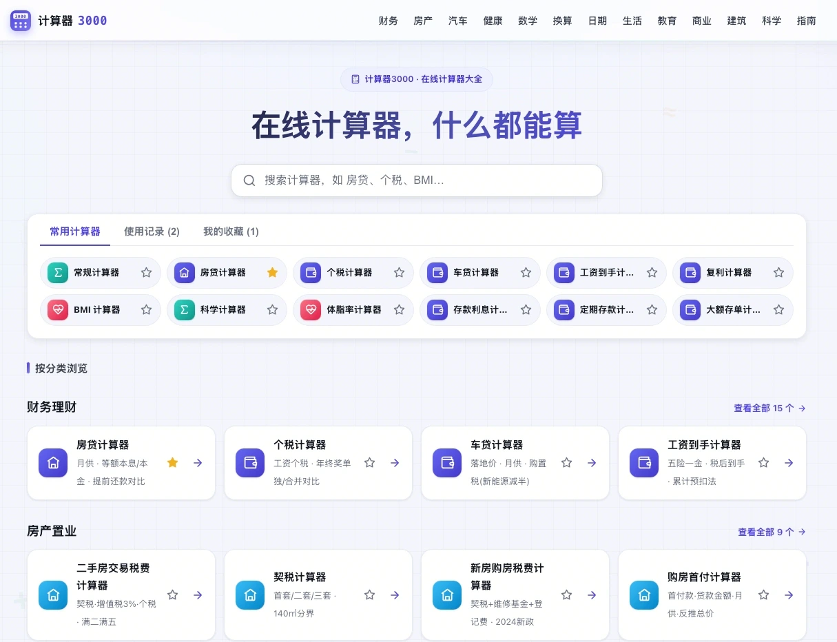
Task: Click arrow on 车贷计算器 card
Action: (592, 463)
